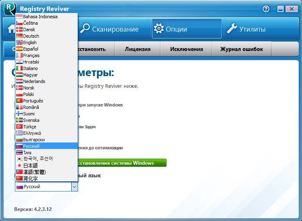Select Norsk language option
The image size is (302, 221).
click(46, 88)
